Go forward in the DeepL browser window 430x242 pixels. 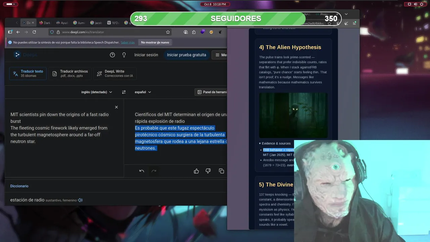[26, 32]
